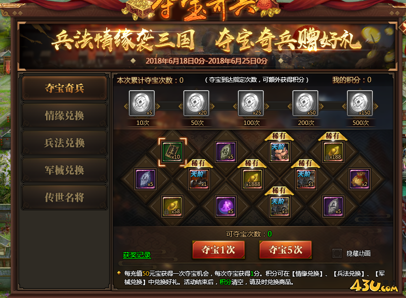Open the 获奖记录 link
406x298 pixels.
tap(137, 255)
